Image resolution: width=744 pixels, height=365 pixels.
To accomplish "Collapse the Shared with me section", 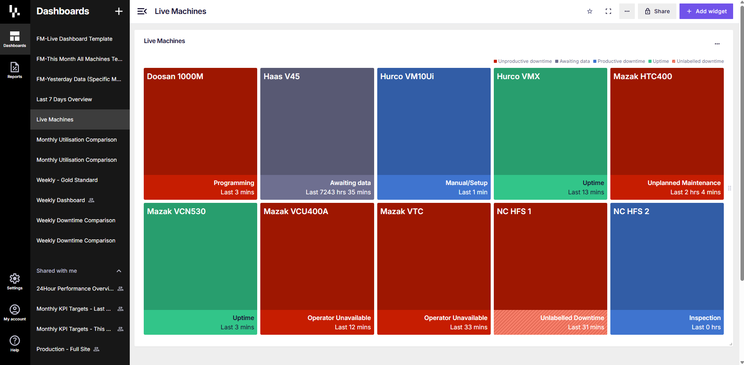I will pos(119,271).
